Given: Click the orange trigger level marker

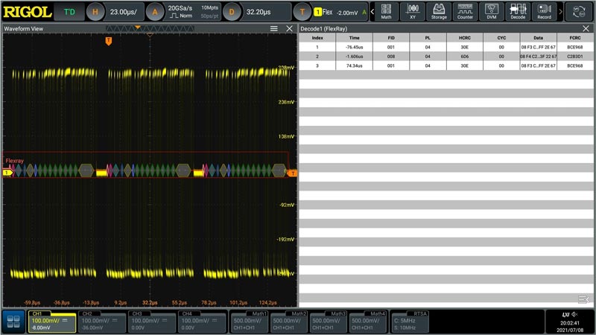Looking at the screenshot, I should (x=292, y=173).
